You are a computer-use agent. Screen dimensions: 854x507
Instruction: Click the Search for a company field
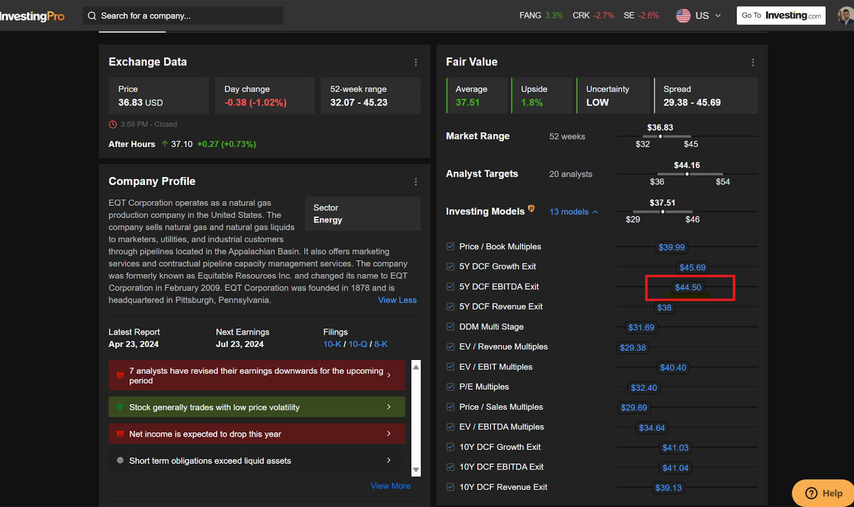click(183, 15)
